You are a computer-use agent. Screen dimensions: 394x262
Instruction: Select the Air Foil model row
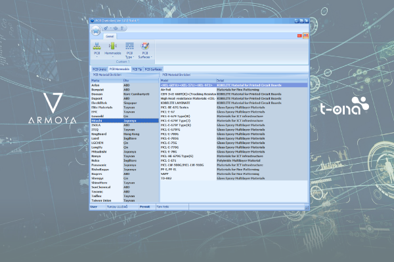coord(234,90)
